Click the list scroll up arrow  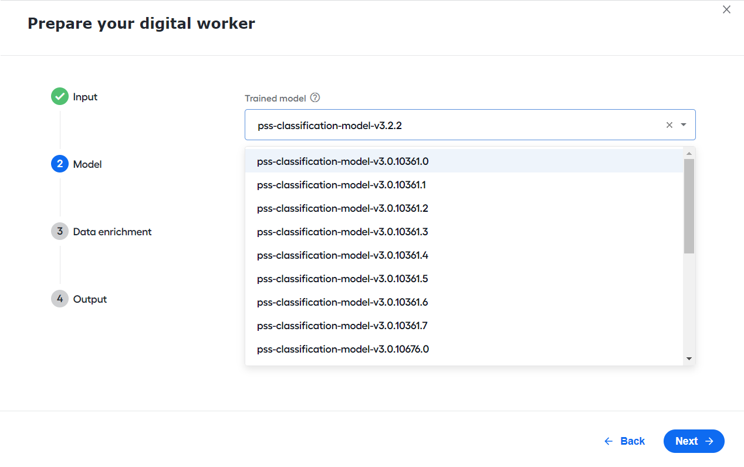point(689,154)
